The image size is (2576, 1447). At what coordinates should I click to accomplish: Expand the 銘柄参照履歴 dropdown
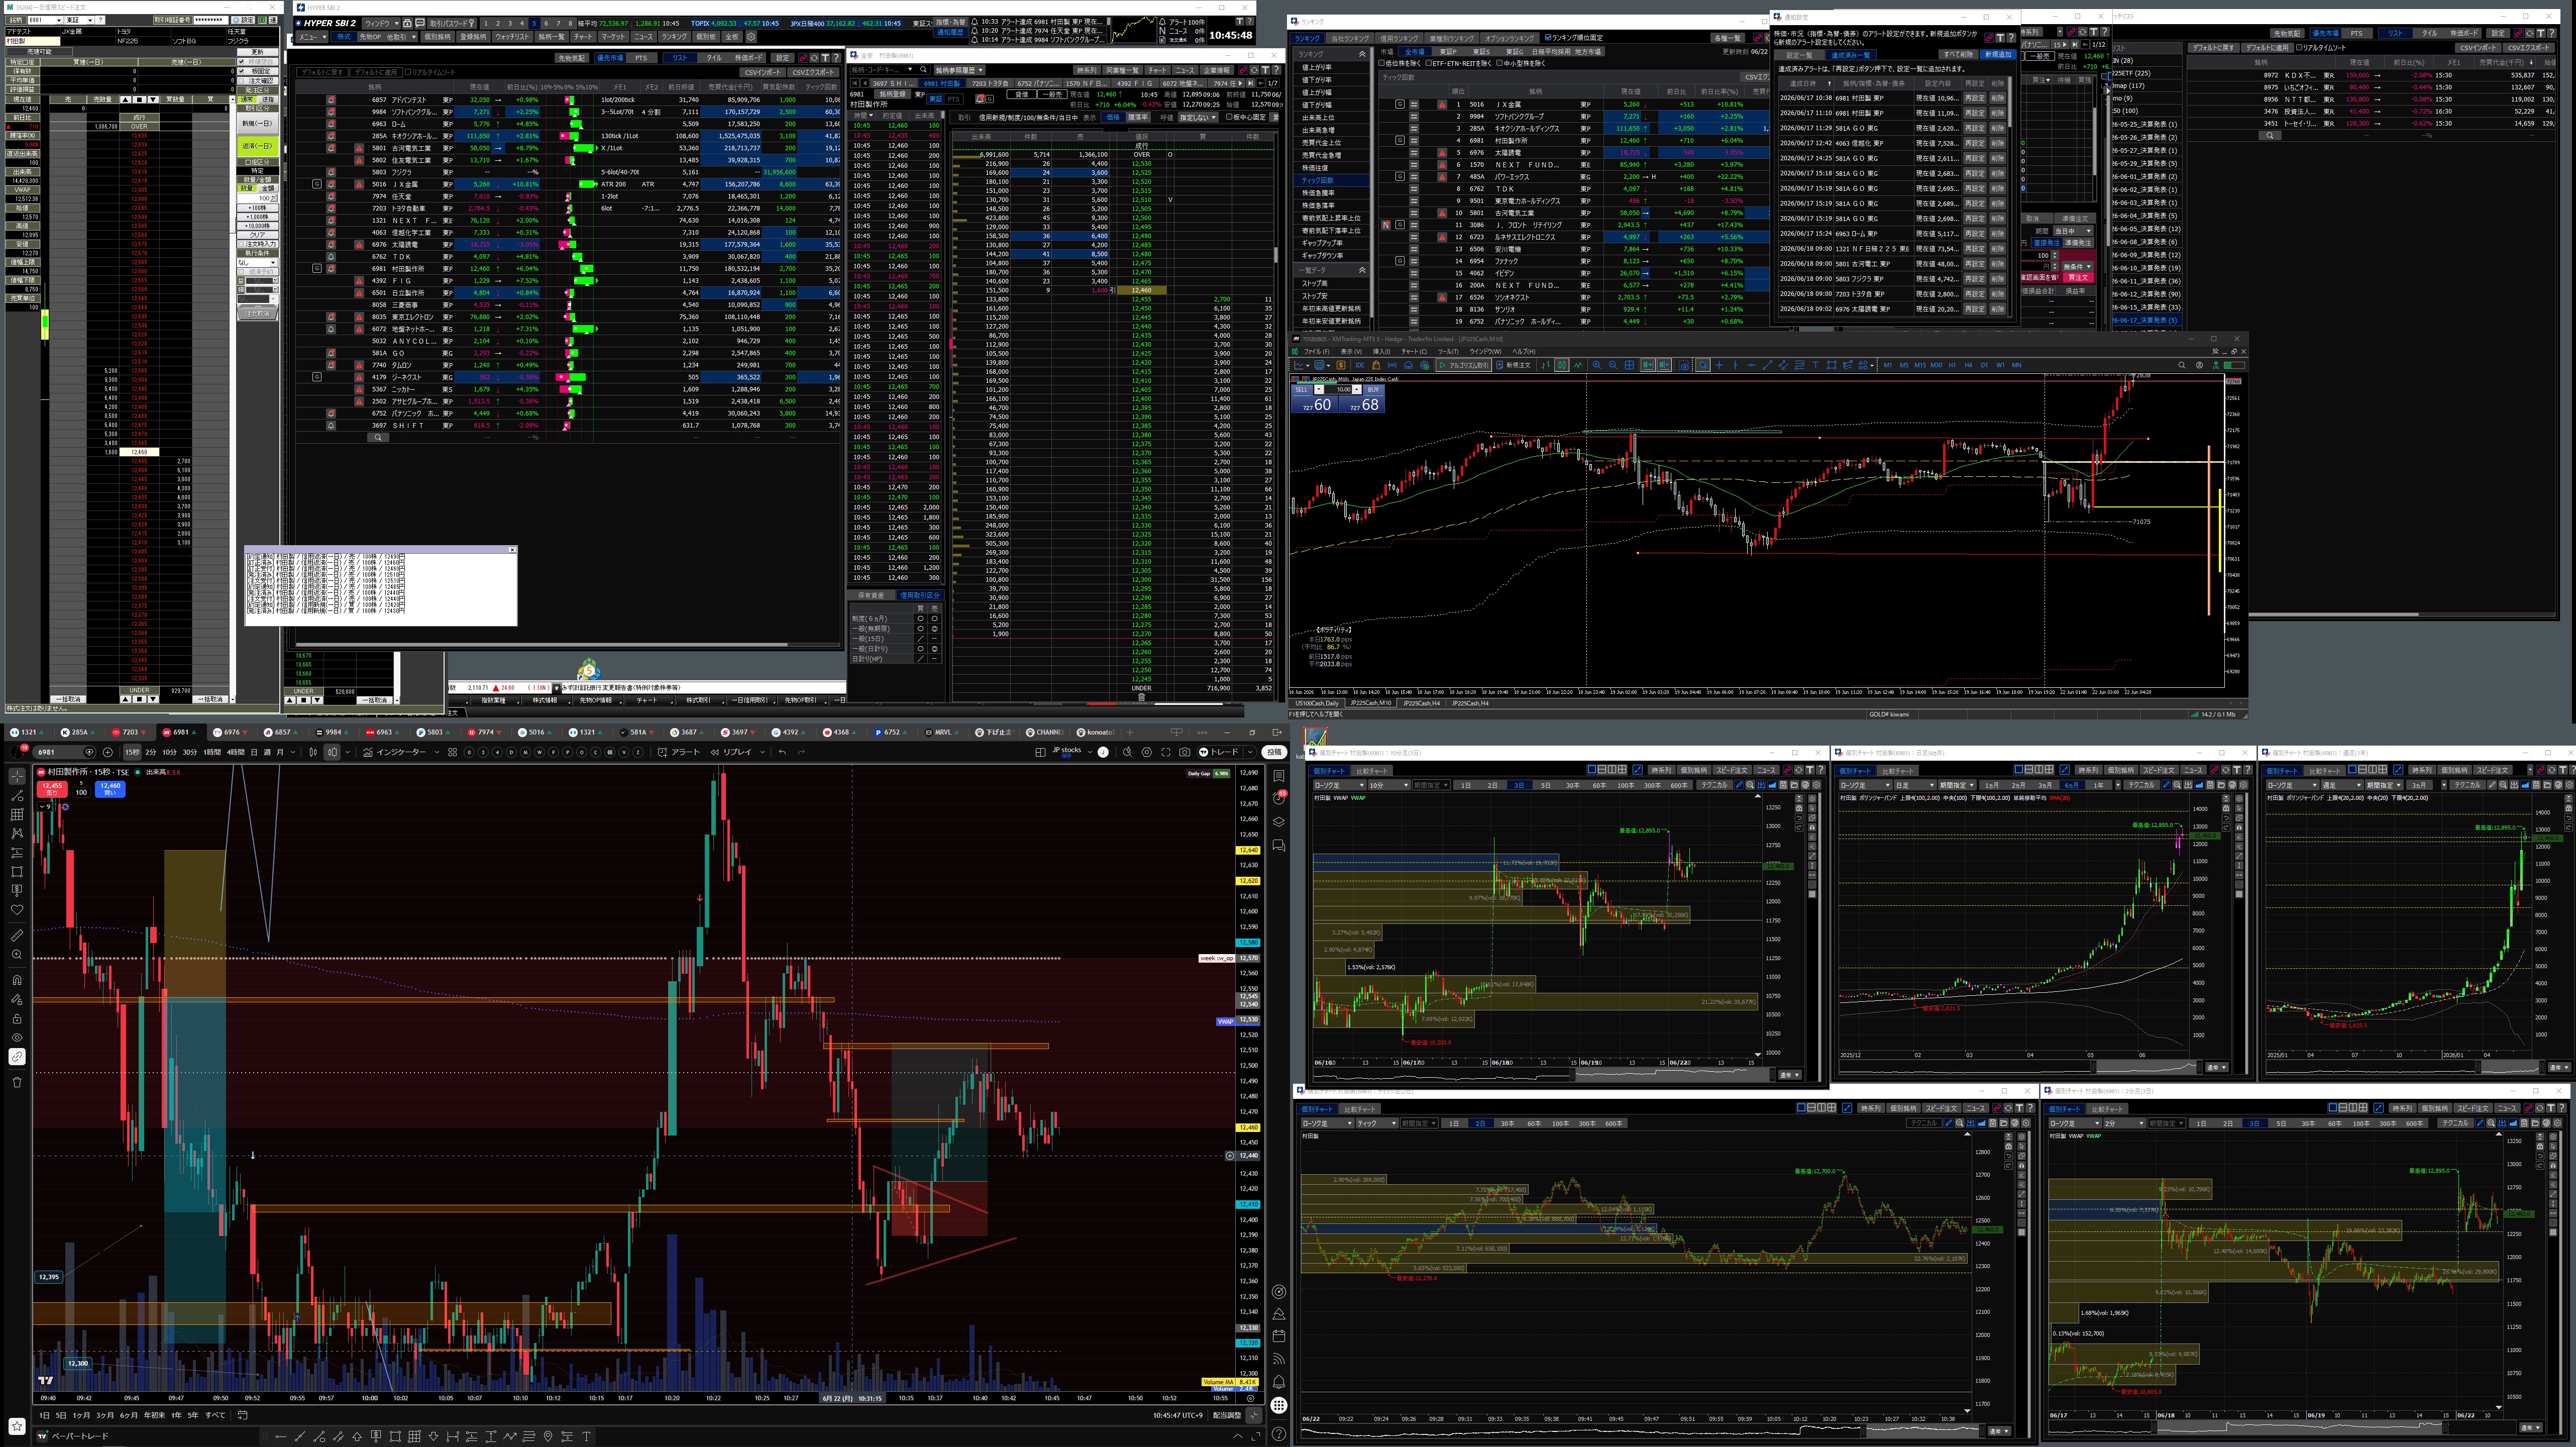pyautogui.click(x=959, y=70)
